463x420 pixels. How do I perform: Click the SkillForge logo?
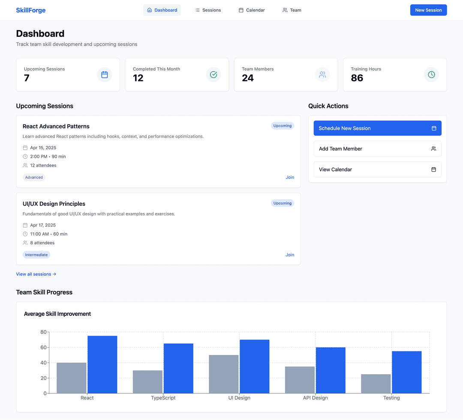[x=31, y=10]
